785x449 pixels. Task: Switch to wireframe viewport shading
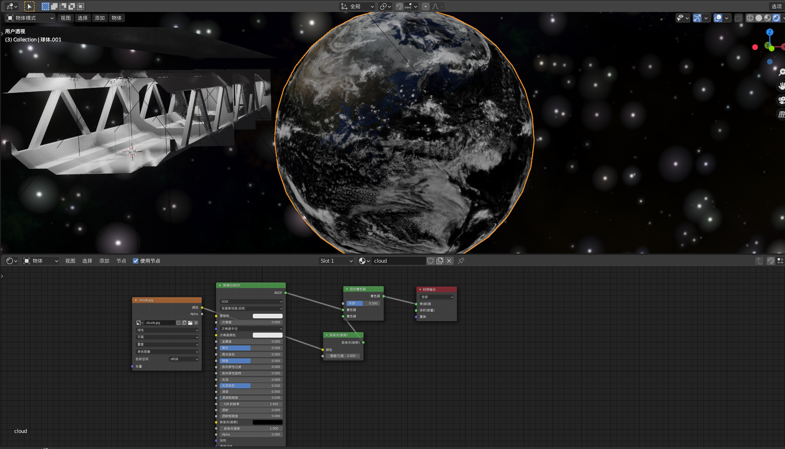[750, 18]
